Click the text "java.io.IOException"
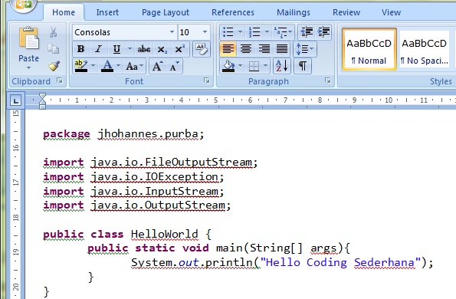456x299 pixels. [x=154, y=176]
